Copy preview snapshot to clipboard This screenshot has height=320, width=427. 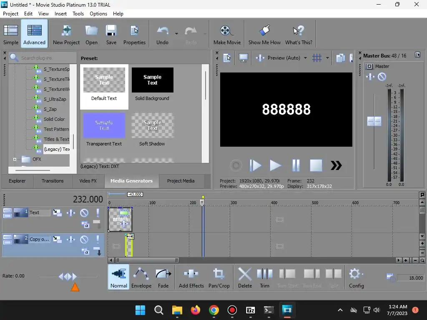click(340, 58)
